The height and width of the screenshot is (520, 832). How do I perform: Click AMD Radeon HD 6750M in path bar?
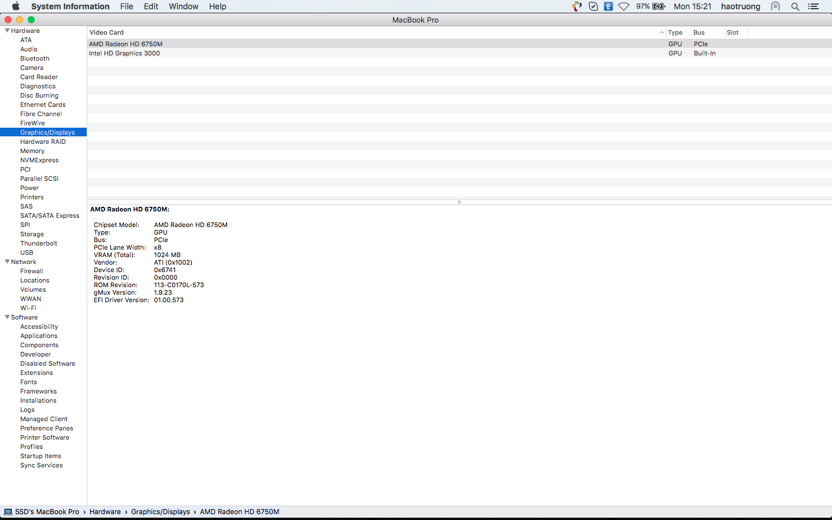coord(240,512)
